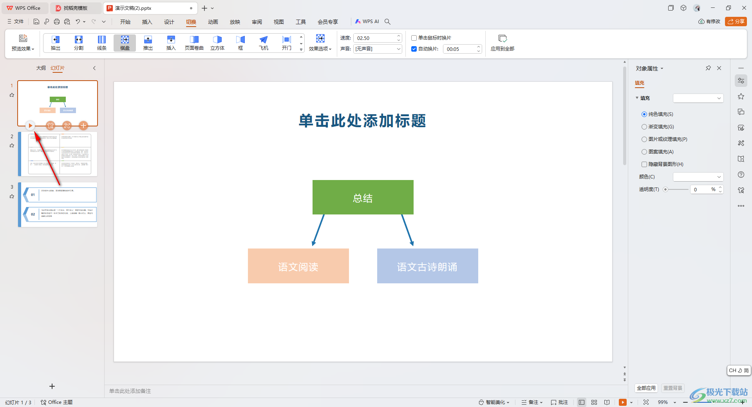
Task: Click the undo arrow icon
Action: 78,22
